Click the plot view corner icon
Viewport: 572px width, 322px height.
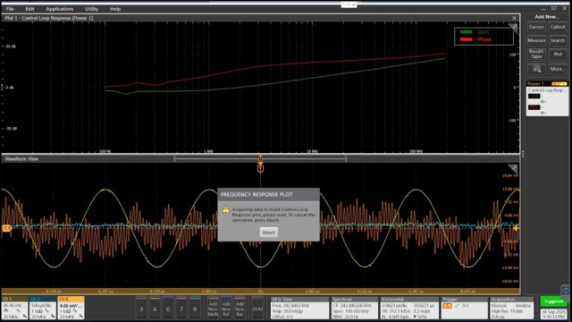click(x=514, y=28)
